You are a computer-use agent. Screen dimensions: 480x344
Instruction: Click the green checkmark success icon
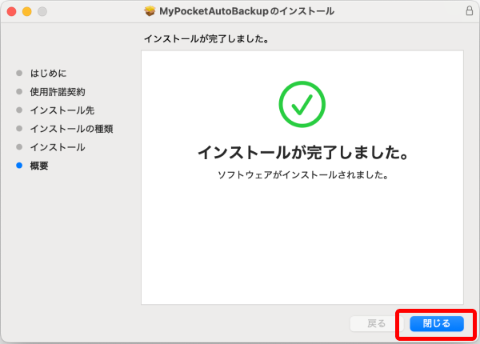[x=302, y=102]
